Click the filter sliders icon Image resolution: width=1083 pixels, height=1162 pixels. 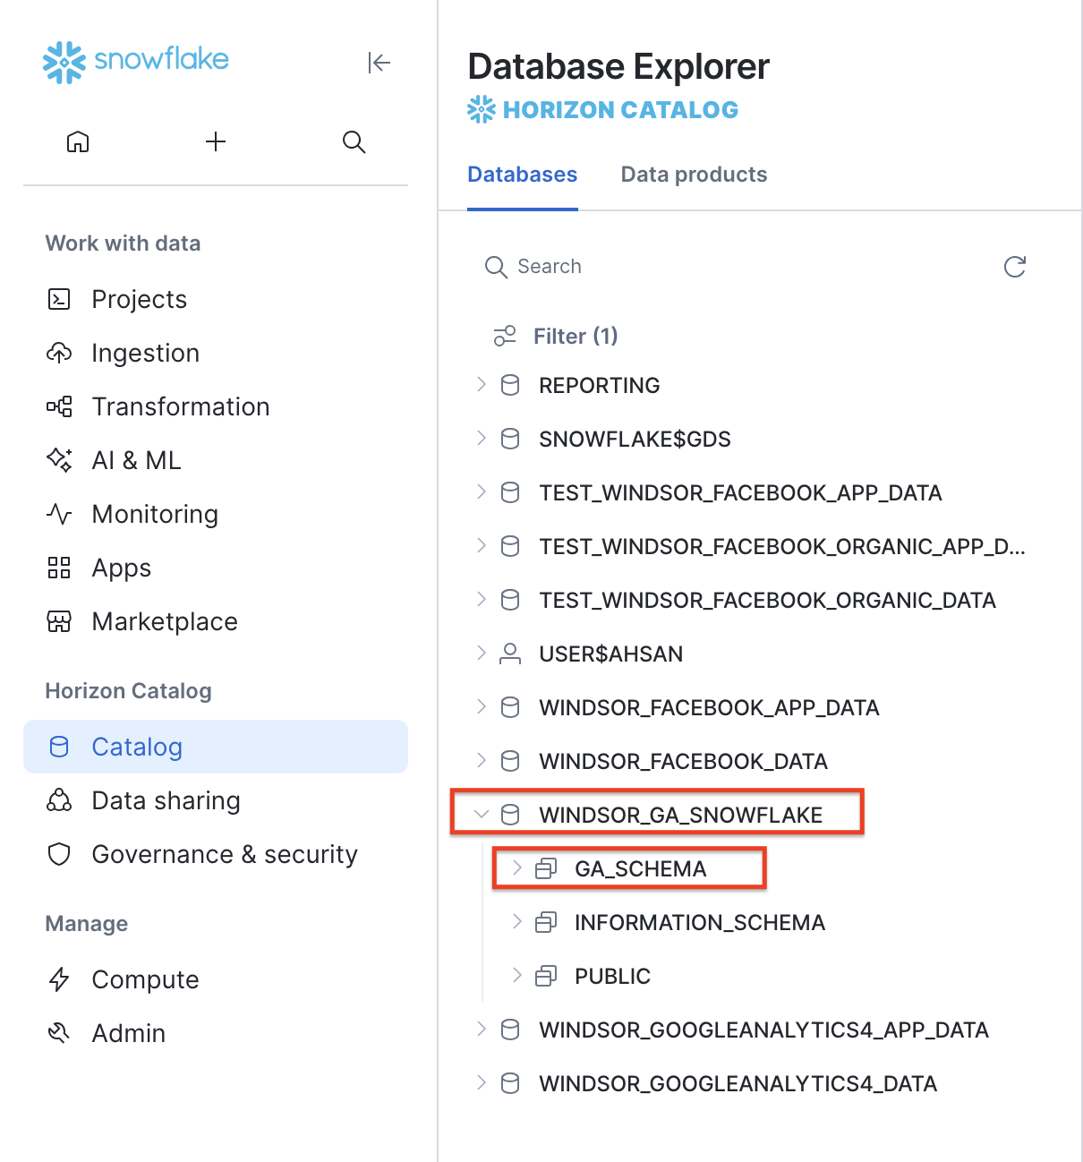(x=505, y=336)
